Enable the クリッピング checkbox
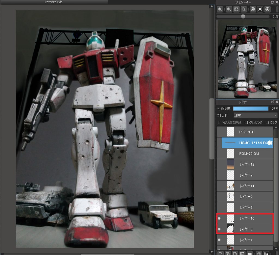Screen dimensions: 279x255 click(246, 122)
